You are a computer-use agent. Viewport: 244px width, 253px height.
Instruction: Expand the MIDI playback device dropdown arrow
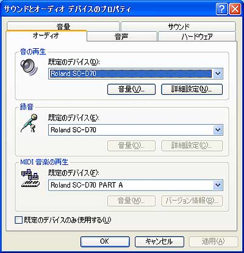tap(218, 185)
